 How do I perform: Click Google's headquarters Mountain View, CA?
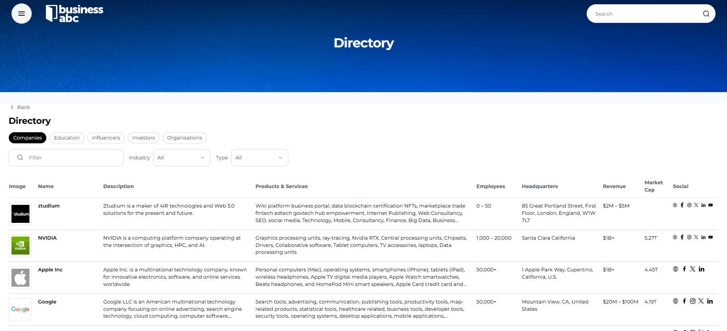tap(555, 305)
